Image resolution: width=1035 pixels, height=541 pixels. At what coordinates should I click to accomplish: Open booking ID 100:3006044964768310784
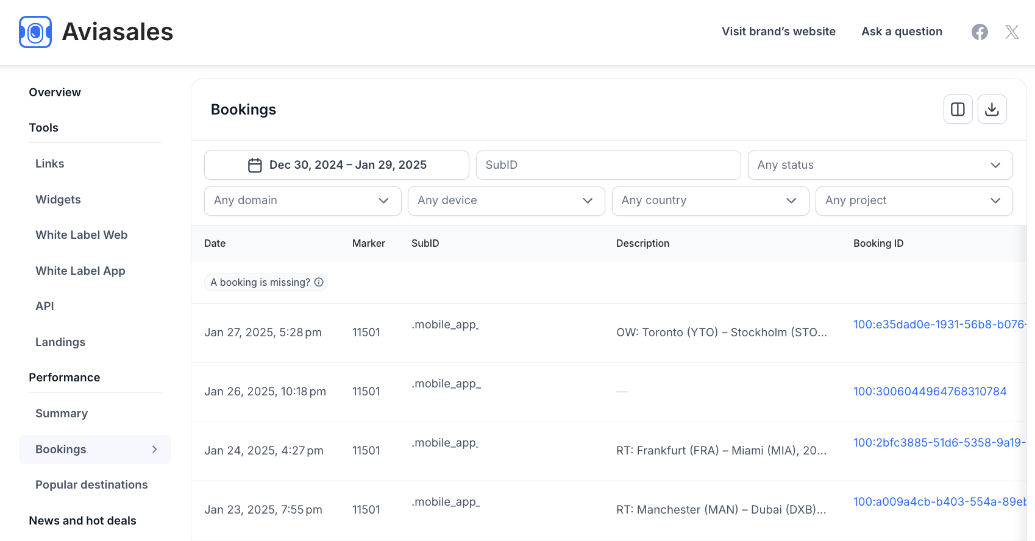930,391
